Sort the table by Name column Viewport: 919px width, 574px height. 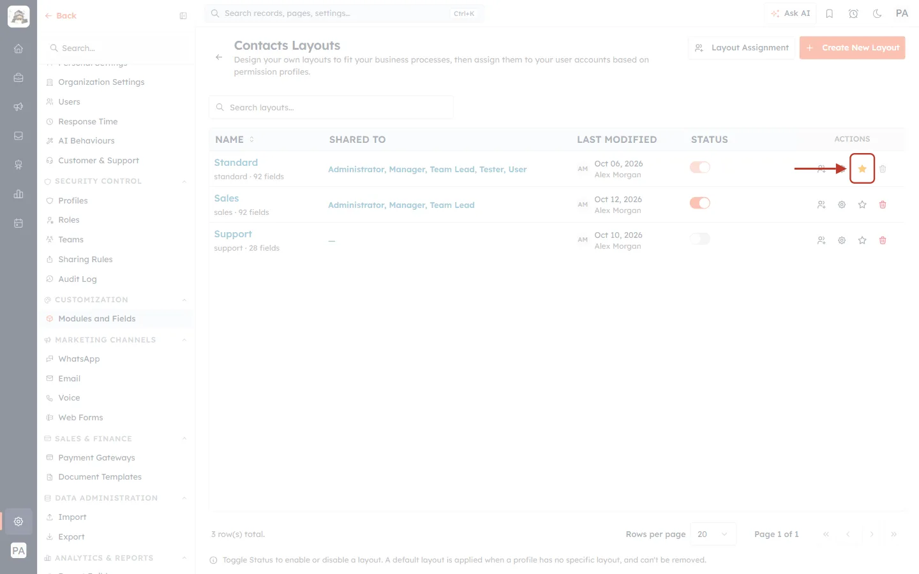point(235,140)
